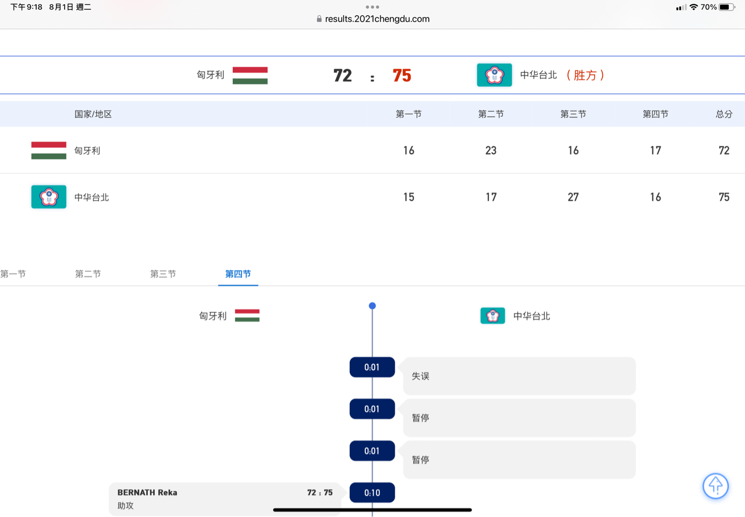Click the 0:10 timeline marker

point(372,493)
